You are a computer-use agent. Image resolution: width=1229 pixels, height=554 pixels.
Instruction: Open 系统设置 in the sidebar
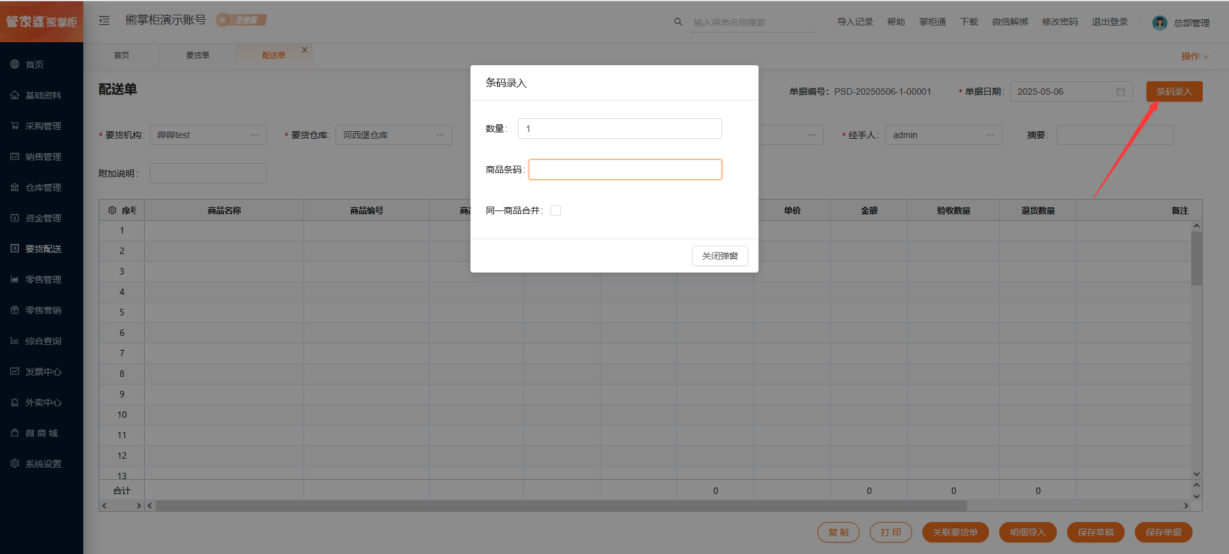tap(43, 464)
